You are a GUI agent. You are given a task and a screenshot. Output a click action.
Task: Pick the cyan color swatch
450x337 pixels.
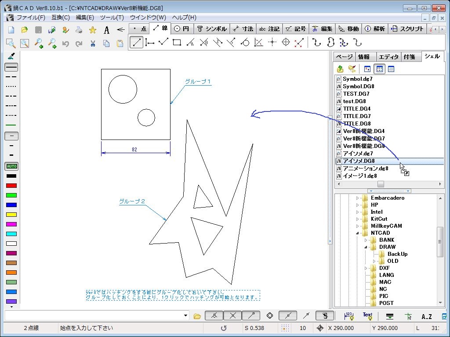click(x=11, y=234)
